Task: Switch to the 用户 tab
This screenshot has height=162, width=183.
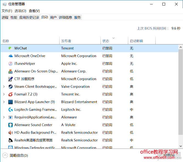Action: click(x=53, y=18)
